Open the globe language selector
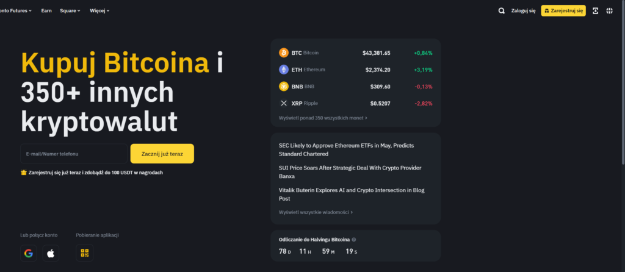 tap(609, 10)
